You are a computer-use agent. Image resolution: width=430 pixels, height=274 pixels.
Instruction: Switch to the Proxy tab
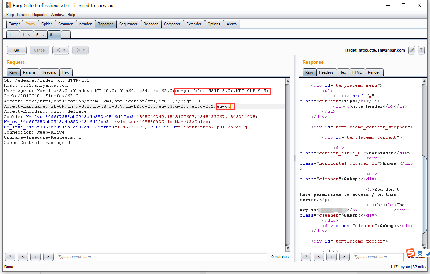click(x=30, y=24)
